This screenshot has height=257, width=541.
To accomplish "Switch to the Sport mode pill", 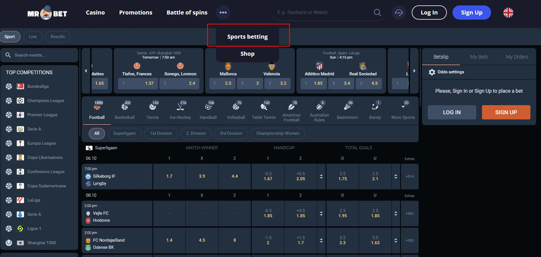I will tap(10, 37).
